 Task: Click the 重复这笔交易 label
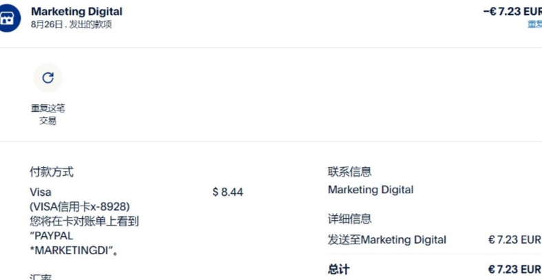coord(48,115)
